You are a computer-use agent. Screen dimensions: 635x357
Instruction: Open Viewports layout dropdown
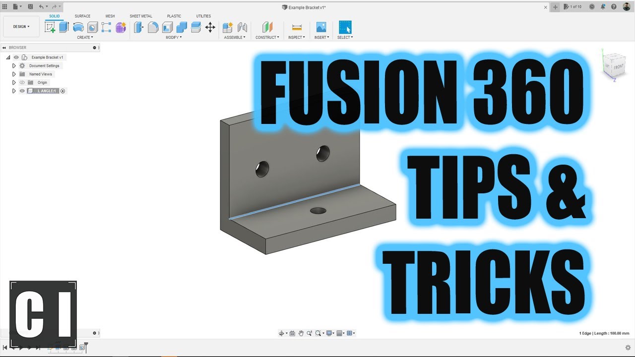click(x=351, y=333)
